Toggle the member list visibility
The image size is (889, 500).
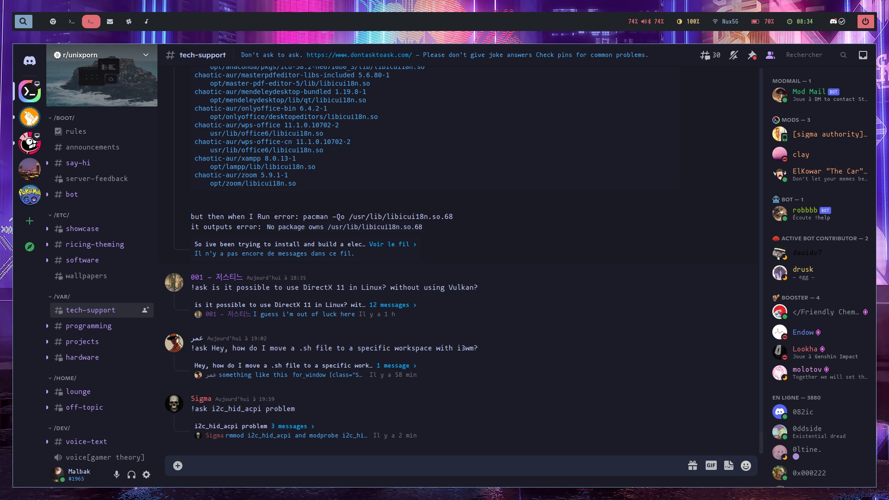770,55
